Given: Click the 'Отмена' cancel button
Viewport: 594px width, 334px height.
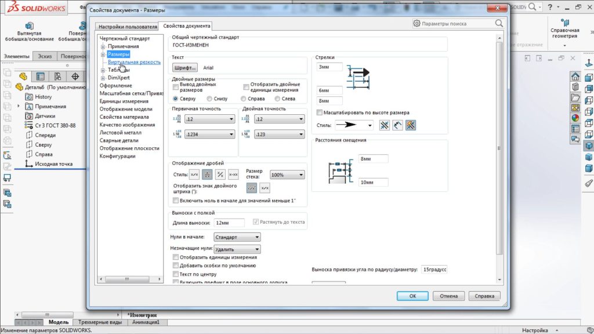Looking at the screenshot, I should pos(448,296).
